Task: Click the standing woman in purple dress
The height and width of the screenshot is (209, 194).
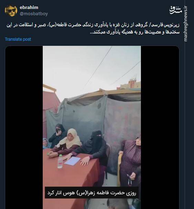Action: (130, 160)
